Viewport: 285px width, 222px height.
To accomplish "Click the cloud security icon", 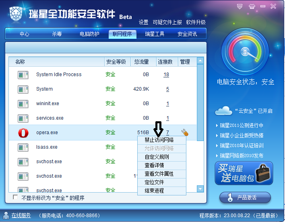I will coord(223,111).
